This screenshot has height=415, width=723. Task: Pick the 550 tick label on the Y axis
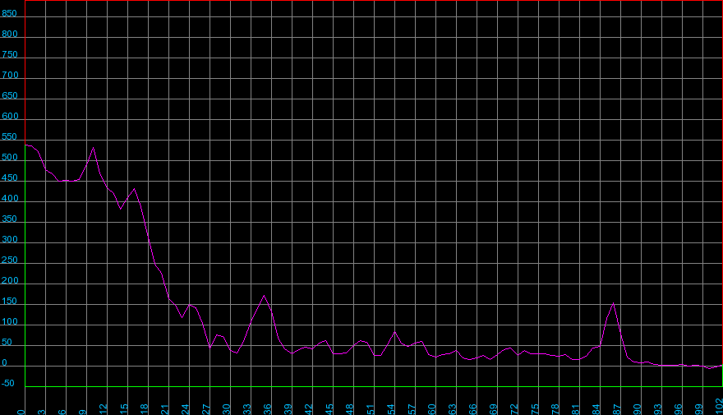(x=10, y=136)
